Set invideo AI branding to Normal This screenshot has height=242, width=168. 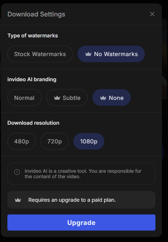coord(24,98)
